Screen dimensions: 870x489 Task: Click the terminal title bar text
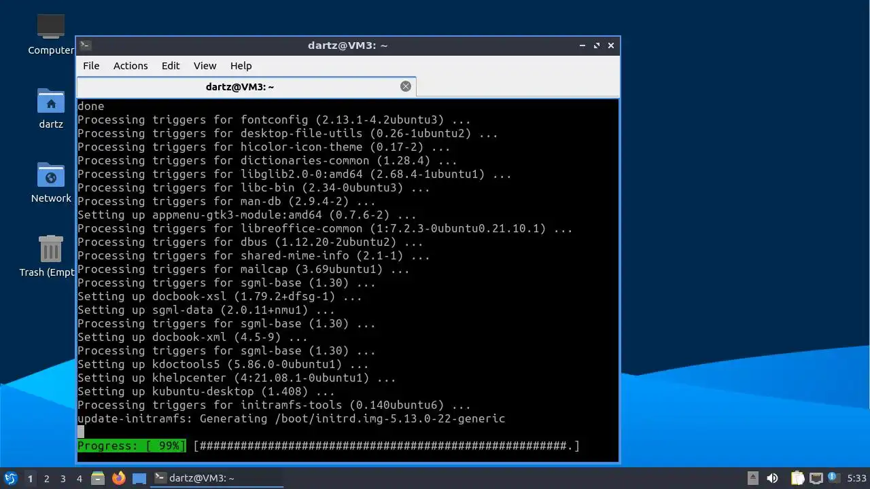click(347, 46)
